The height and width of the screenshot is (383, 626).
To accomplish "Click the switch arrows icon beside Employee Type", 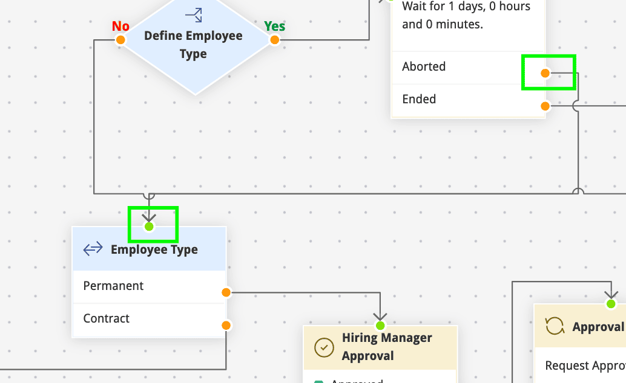I will (x=93, y=249).
